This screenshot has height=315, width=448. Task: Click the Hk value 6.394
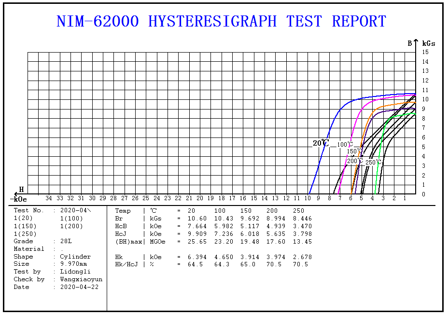197,257
